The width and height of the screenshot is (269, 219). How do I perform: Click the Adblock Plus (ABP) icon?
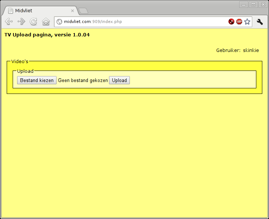(x=239, y=22)
